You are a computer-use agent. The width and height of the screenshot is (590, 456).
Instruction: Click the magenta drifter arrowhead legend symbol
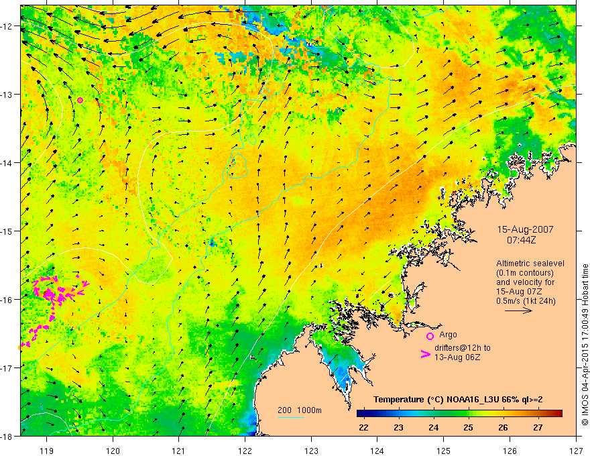pos(426,354)
